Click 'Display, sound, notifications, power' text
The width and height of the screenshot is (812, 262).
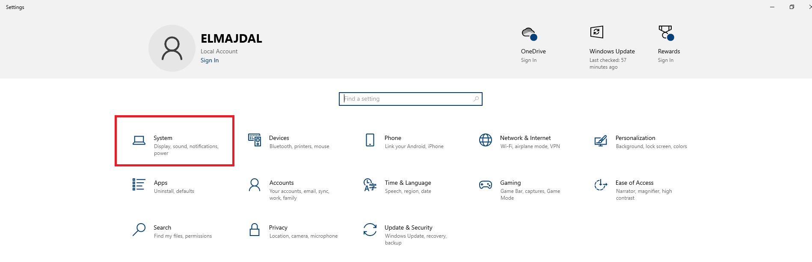(x=186, y=150)
